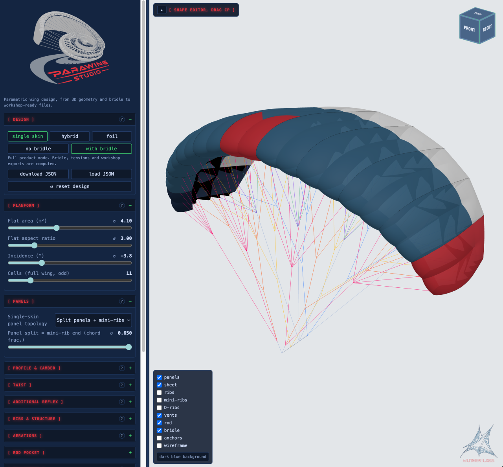Open Single-skin panel topology dropdown
Viewport: 503px width, 467px height.
(x=94, y=320)
